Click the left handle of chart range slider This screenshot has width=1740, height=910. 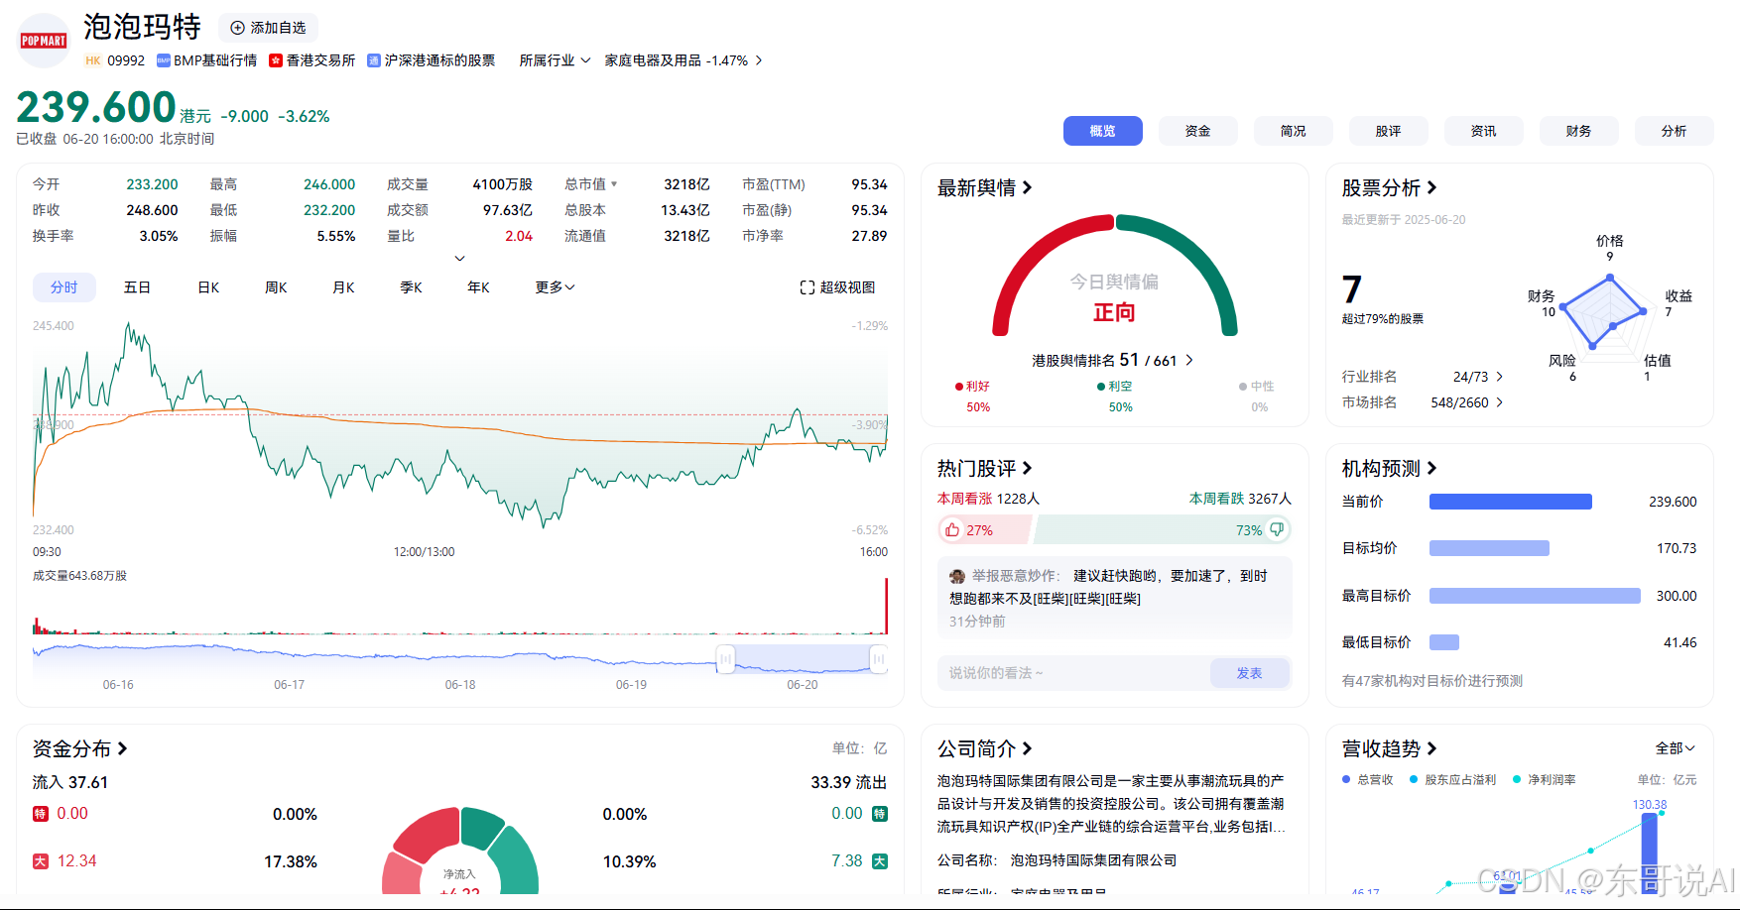coord(726,658)
